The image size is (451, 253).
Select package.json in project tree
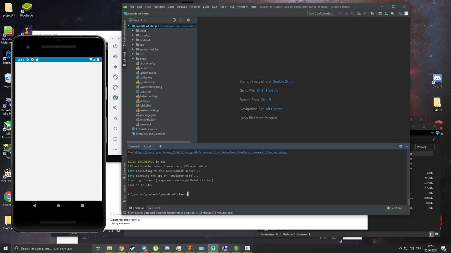coord(148,115)
